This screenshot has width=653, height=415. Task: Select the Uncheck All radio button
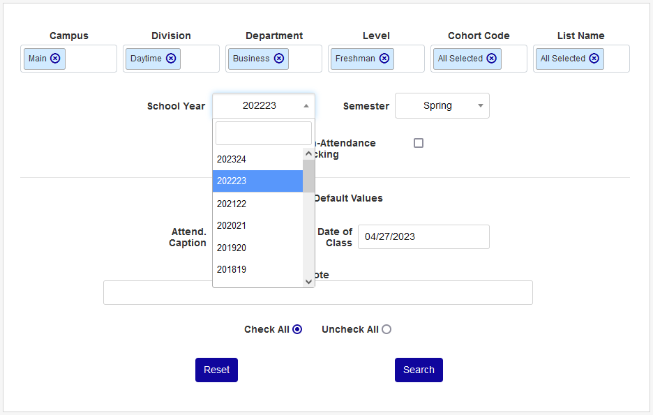click(x=386, y=329)
